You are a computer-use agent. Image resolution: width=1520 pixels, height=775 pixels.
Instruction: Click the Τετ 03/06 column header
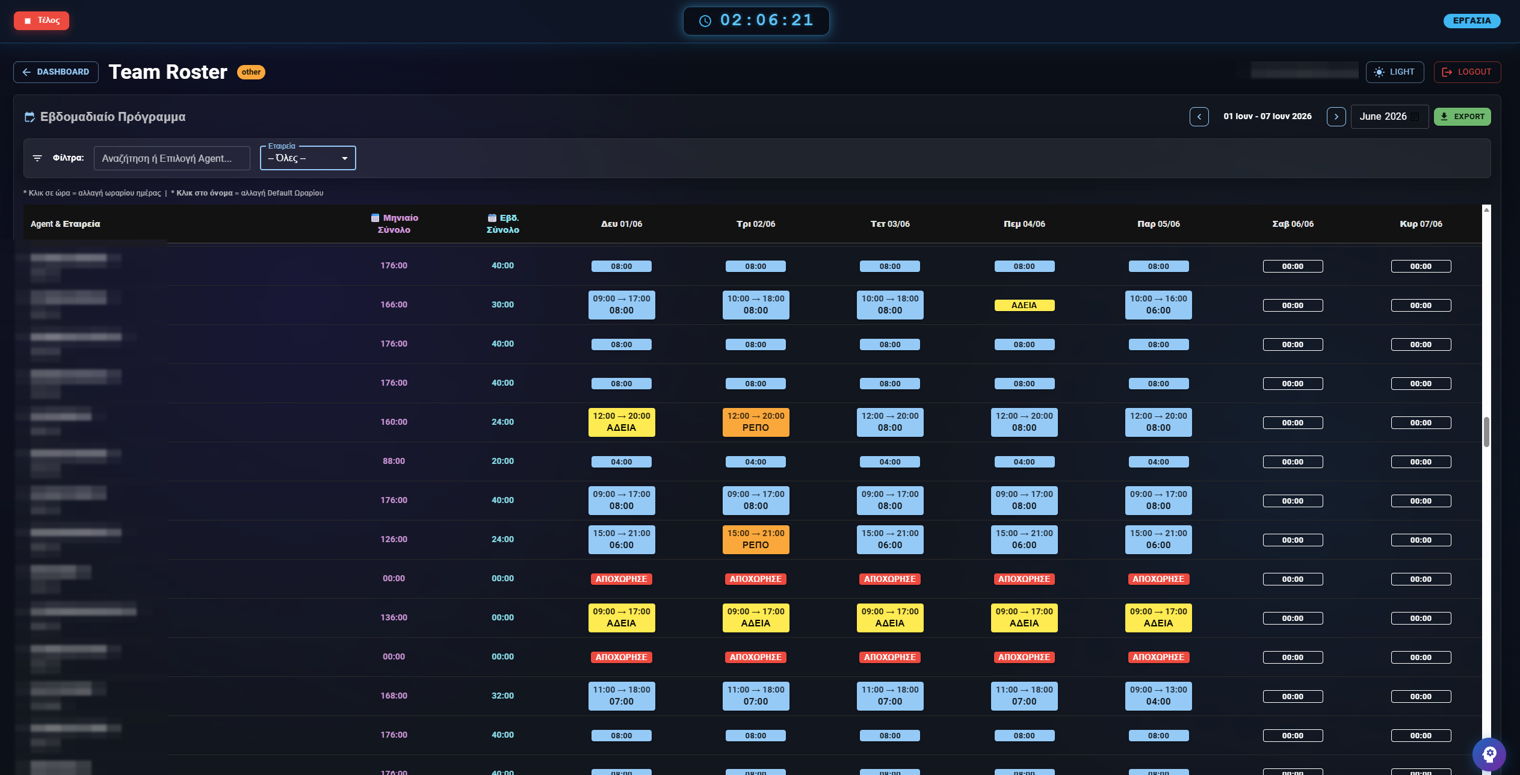point(890,224)
